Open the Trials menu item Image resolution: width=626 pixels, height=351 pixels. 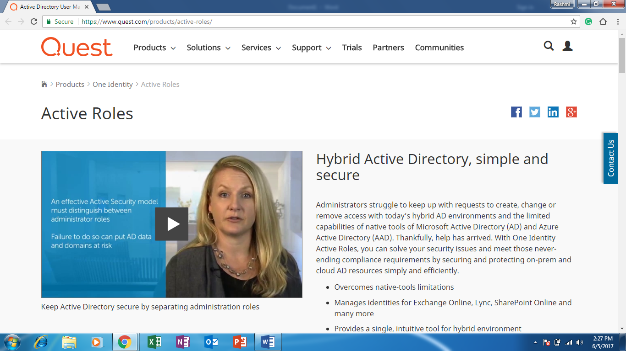tap(351, 48)
